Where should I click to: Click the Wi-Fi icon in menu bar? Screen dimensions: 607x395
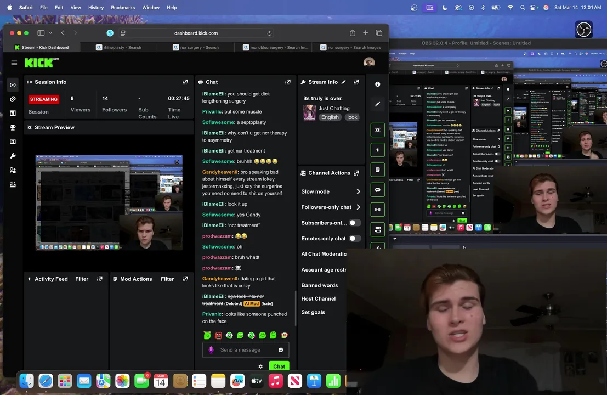[x=510, y=7]
